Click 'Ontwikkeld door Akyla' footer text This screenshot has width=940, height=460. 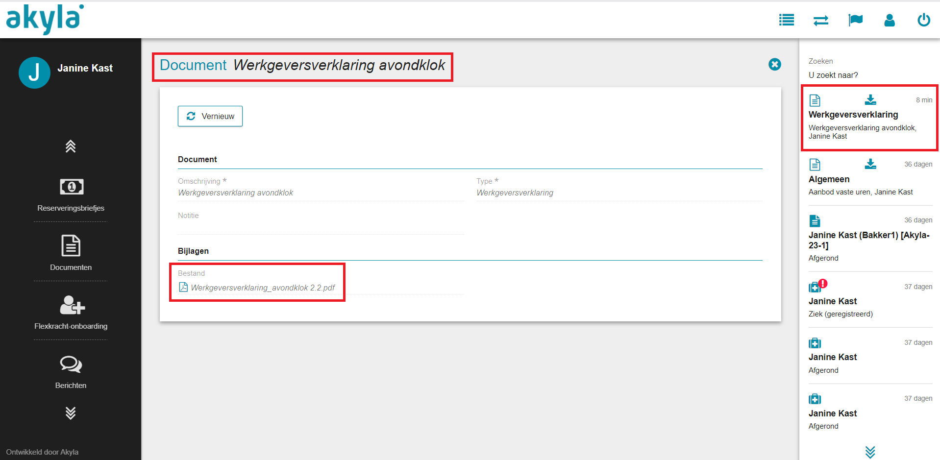42,452
